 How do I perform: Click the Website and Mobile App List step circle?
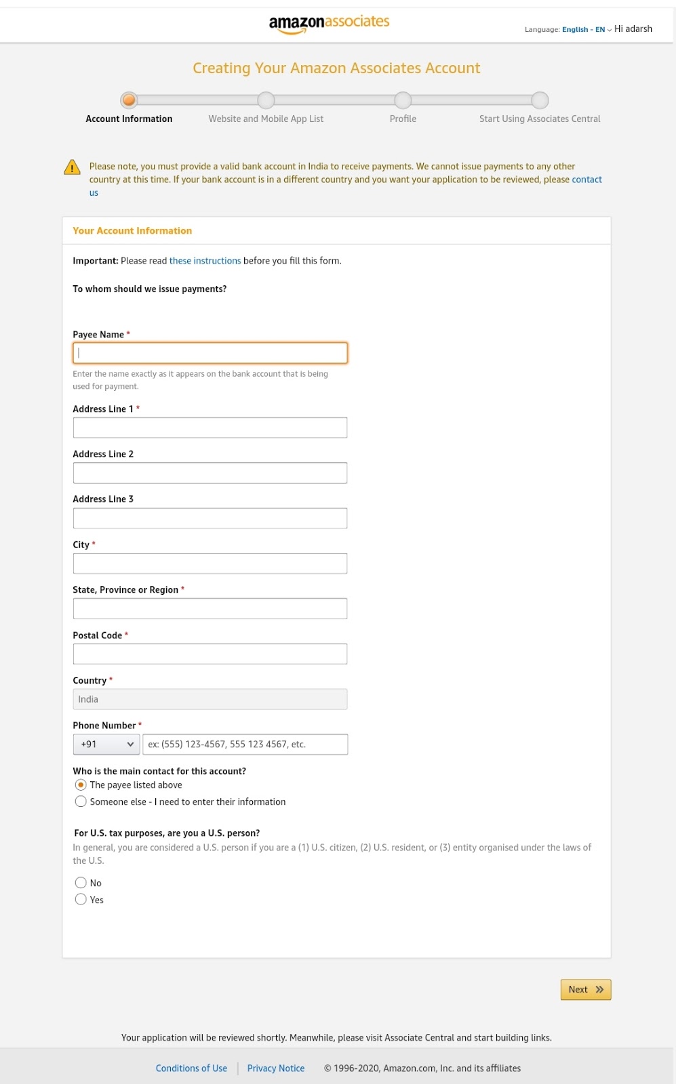point(266,100)
